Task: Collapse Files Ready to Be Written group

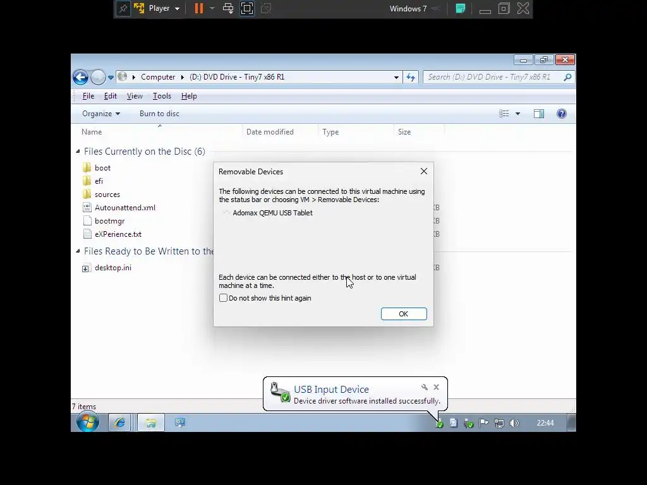Action: pos(78,251)
